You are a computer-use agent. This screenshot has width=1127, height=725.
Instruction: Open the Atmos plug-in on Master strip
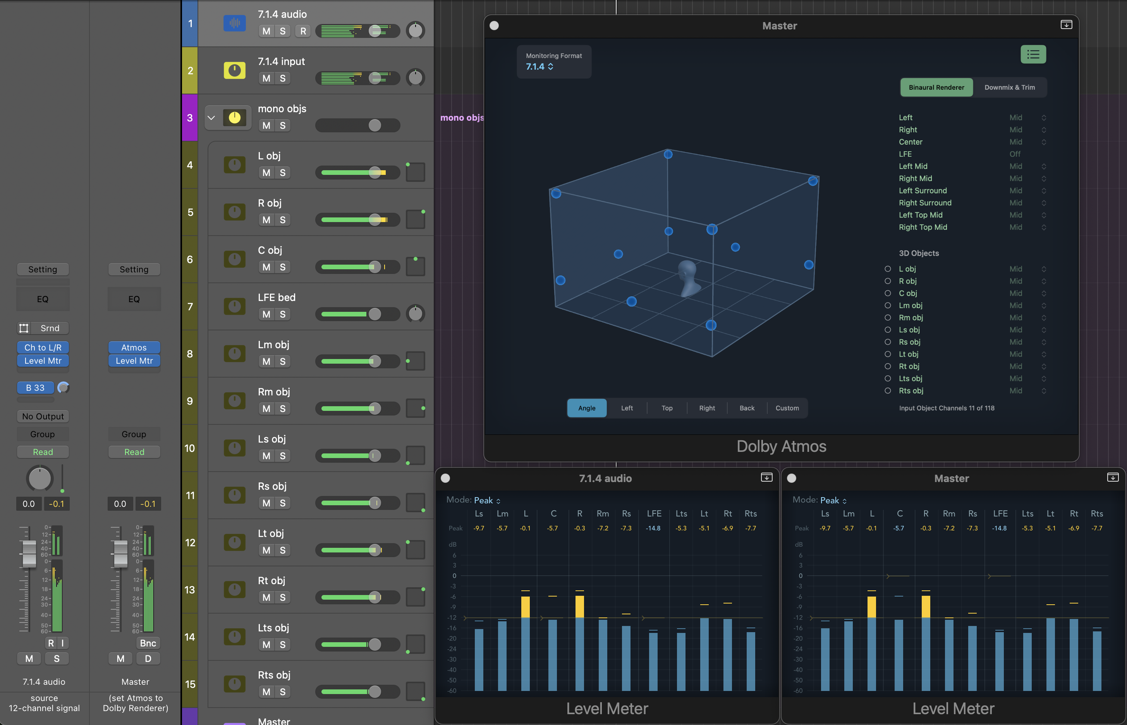134,347
